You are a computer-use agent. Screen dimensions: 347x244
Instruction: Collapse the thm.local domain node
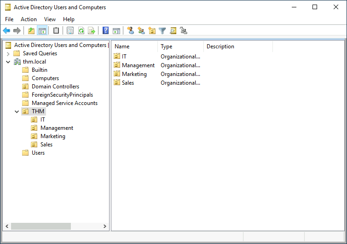pos(8,62)
